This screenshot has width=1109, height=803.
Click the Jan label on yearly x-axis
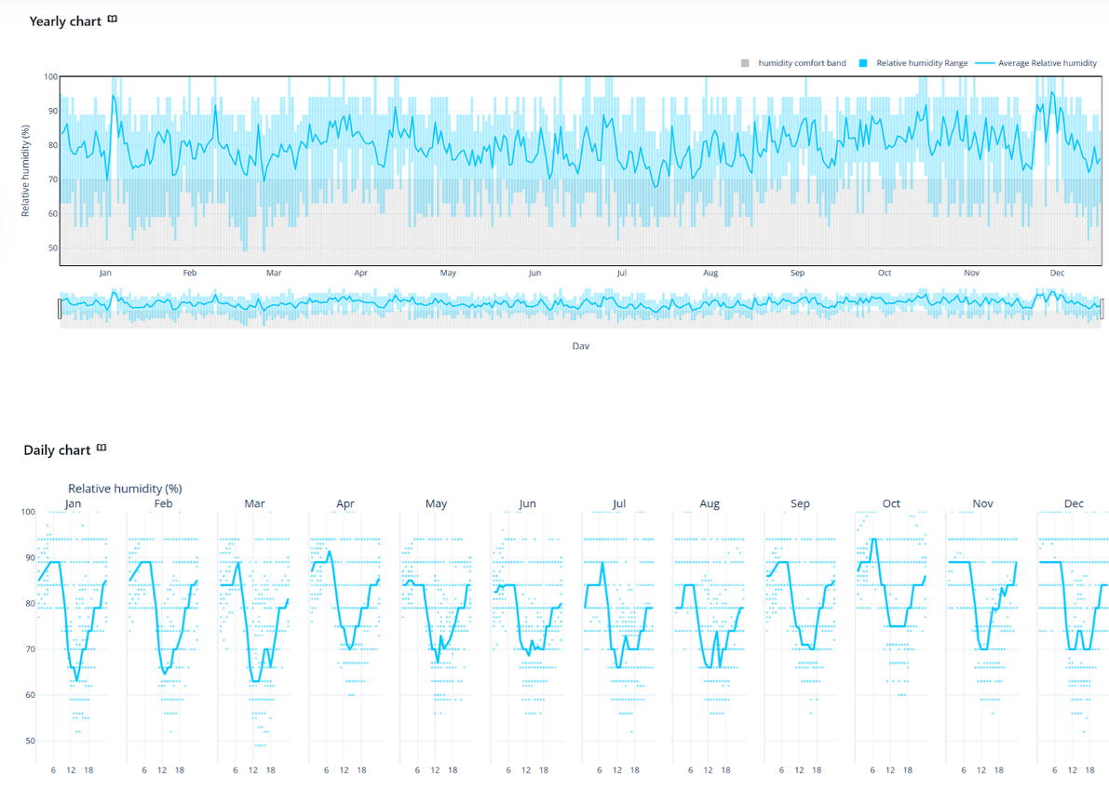point(105,274)
